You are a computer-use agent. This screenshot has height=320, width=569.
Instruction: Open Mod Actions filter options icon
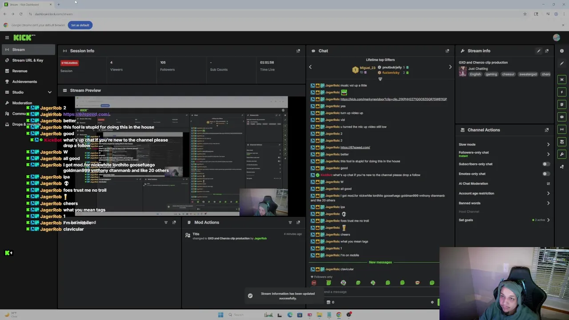click(290, 222)
